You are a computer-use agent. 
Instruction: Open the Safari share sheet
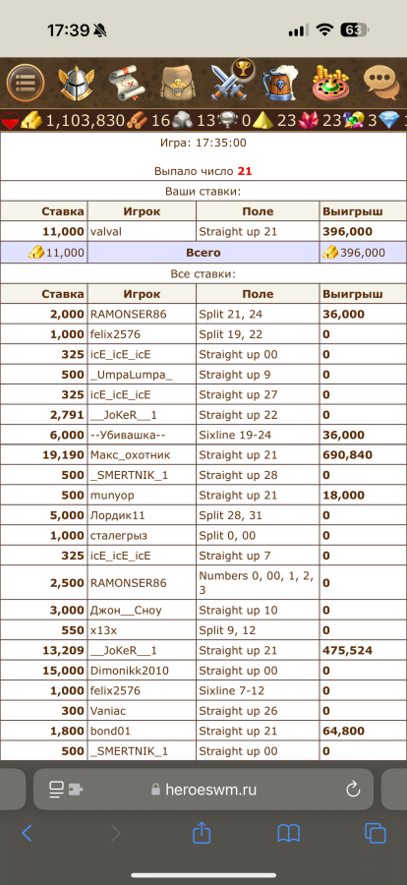pos(202,832)
